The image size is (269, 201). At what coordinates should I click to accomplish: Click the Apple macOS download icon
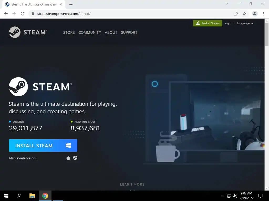pos(68,158)
